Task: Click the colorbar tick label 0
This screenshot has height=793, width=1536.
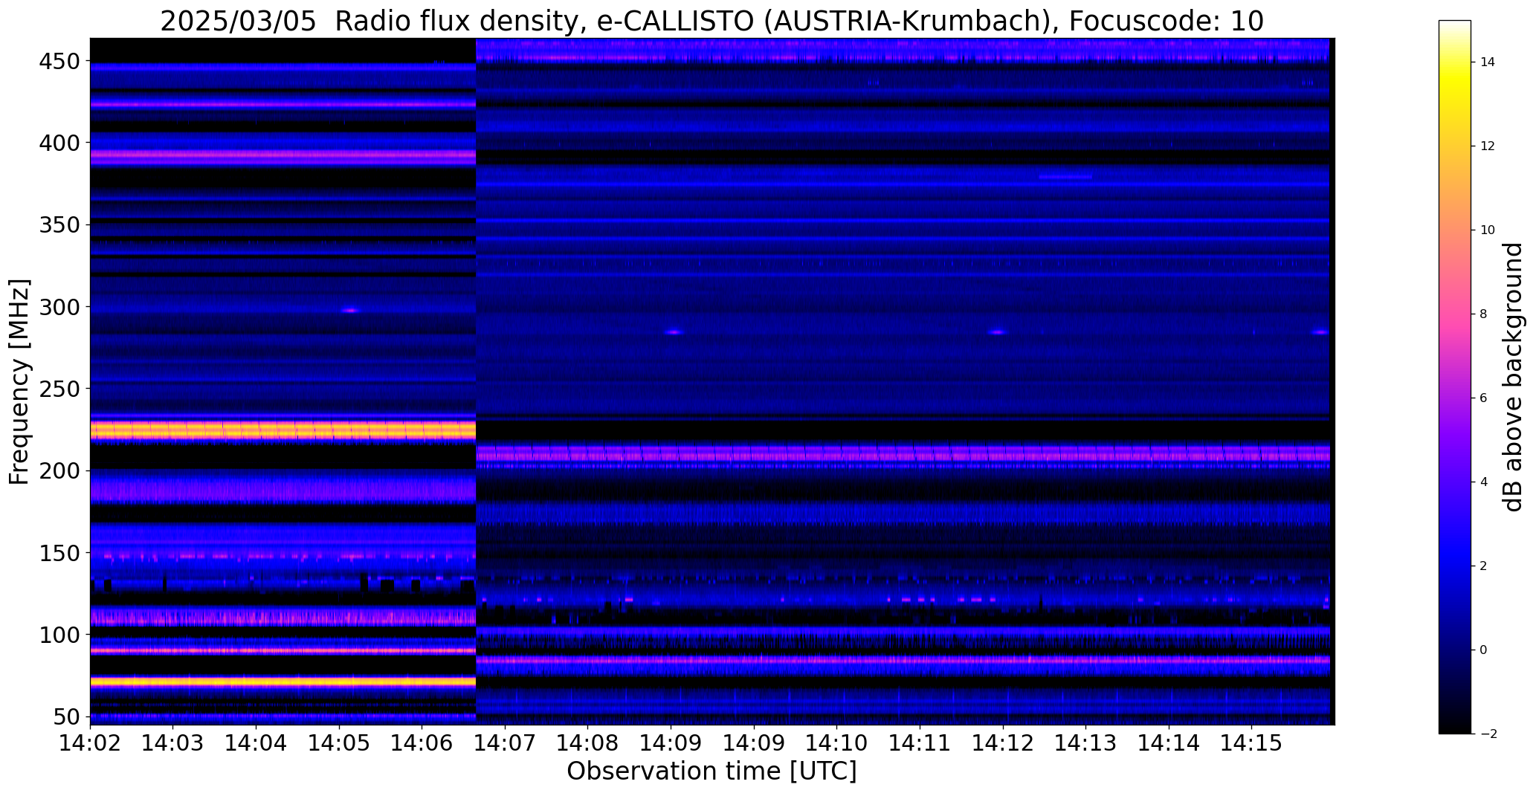Action: pos(1484,650)
